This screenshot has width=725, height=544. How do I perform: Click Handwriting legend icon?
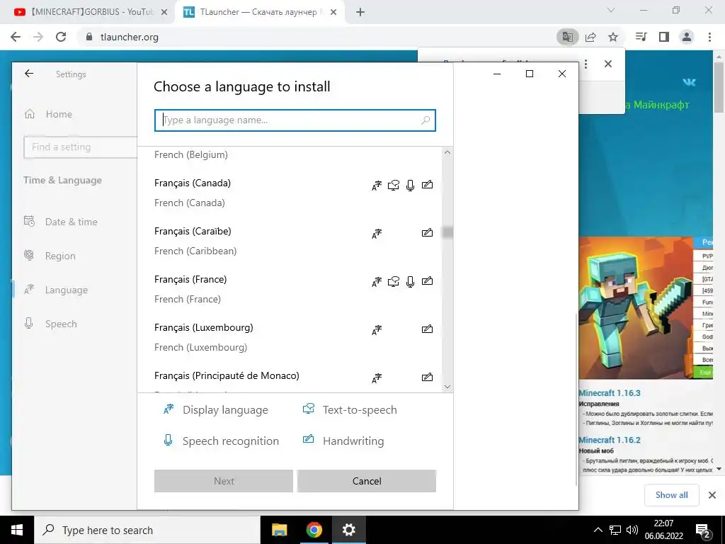308,439
